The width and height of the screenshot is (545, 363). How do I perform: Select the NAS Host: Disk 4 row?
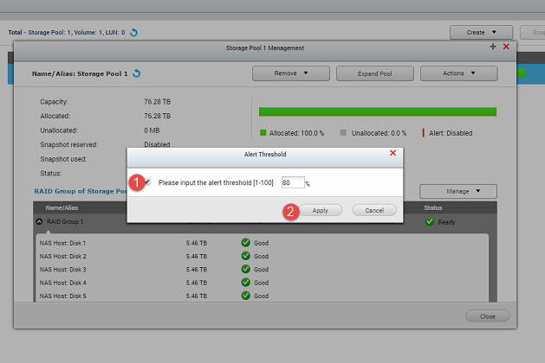tap(262, 283)
